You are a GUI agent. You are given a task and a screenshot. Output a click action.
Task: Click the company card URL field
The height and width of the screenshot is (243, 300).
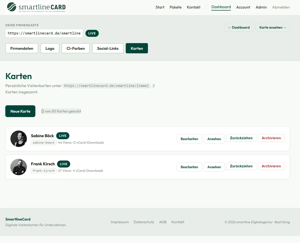(44, 33)
